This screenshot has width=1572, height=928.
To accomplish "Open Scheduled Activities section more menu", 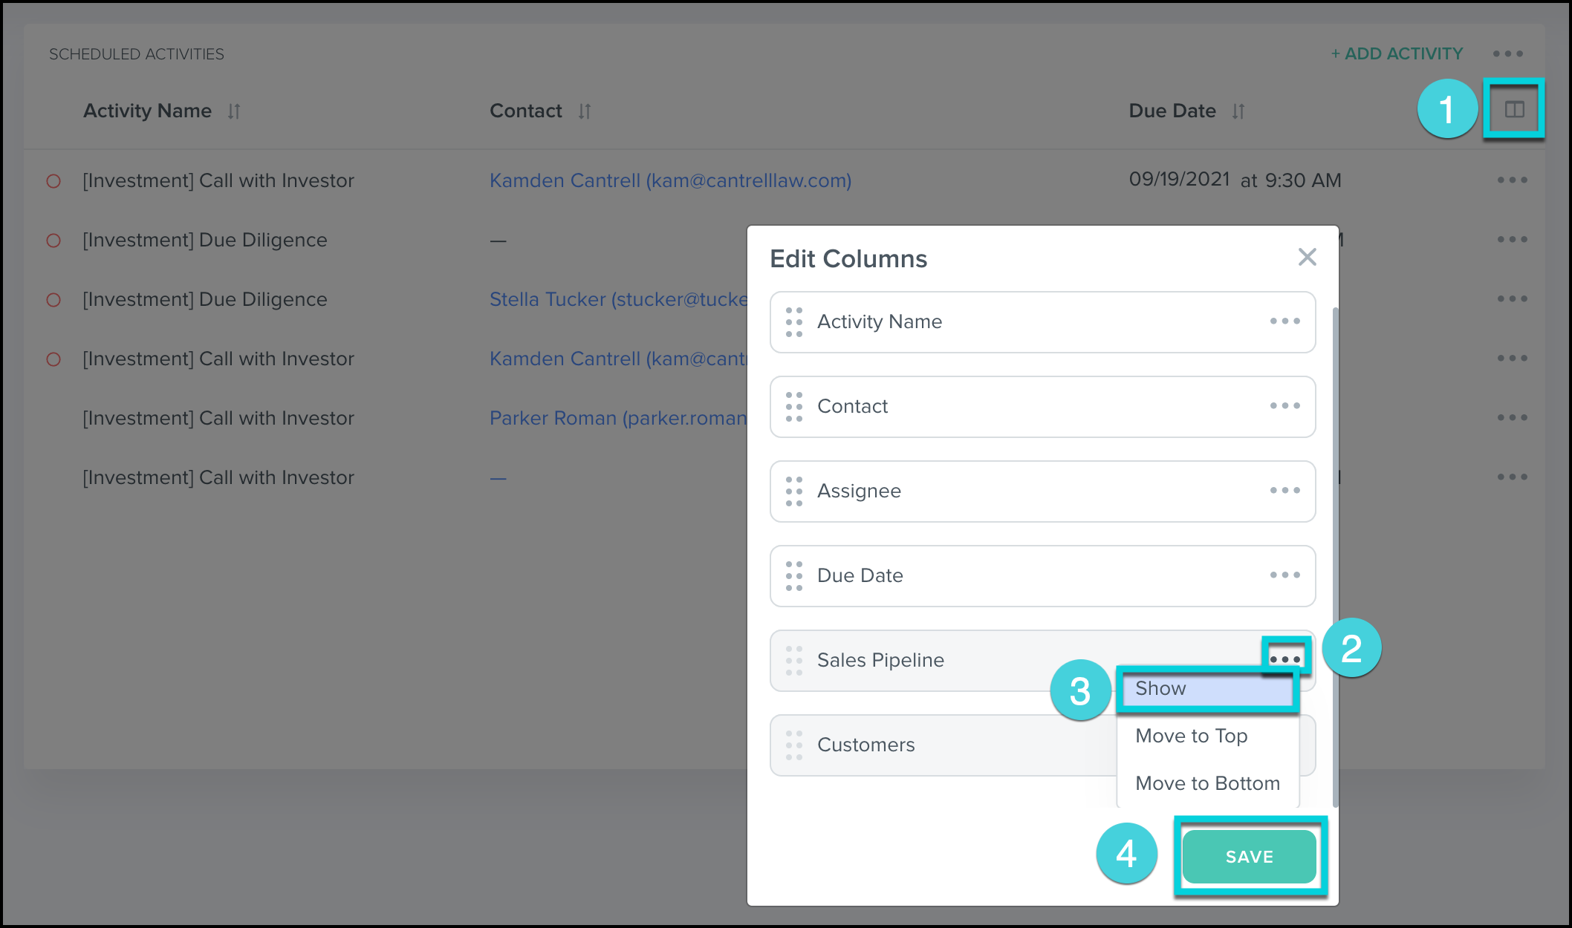I will (x=1508, y=54).
